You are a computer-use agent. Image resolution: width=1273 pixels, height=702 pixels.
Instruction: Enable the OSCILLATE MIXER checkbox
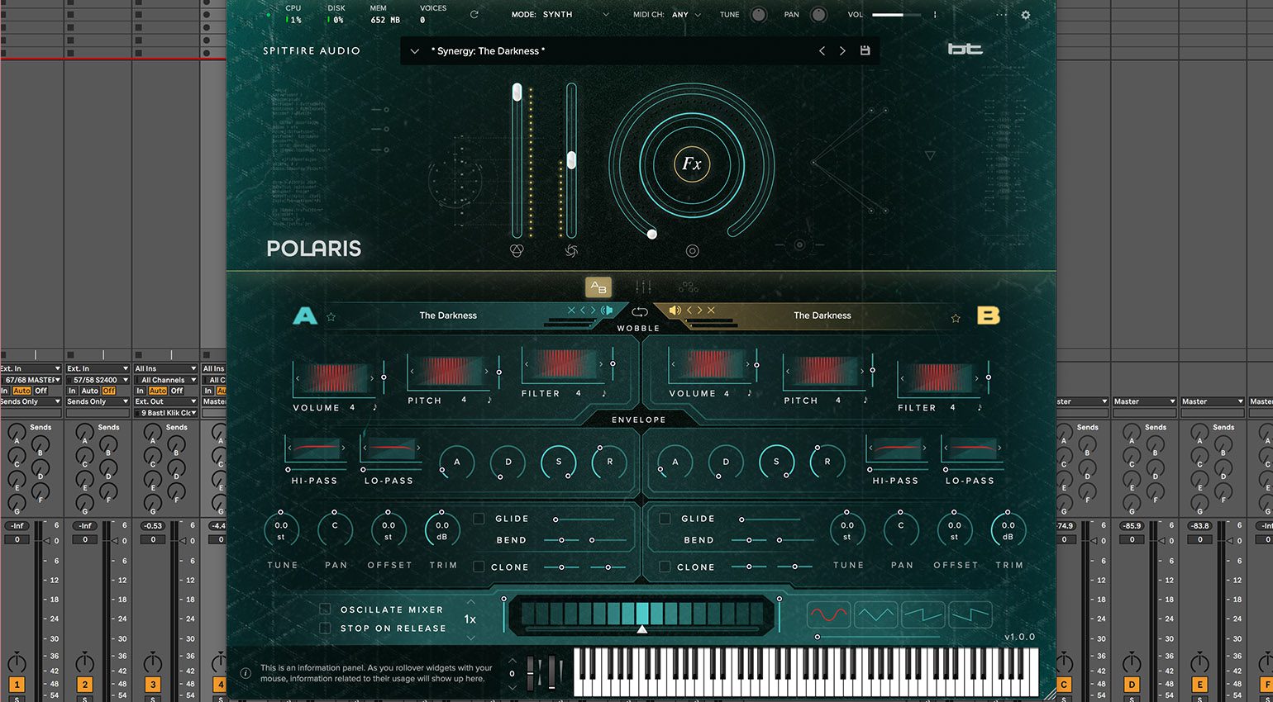coord(325,610)
